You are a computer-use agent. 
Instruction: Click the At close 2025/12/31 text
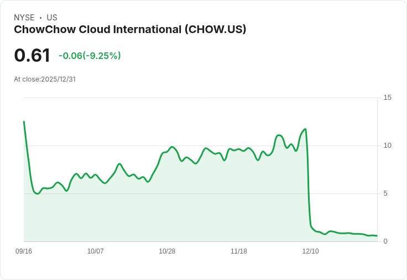tap(45, 79)
